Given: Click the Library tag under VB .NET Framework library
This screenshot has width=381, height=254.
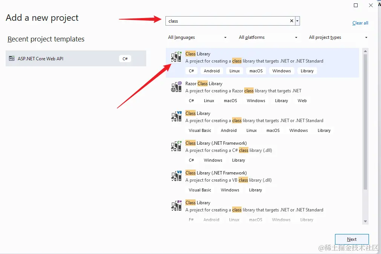Looking at the screenshot, I should pos(256,190).
